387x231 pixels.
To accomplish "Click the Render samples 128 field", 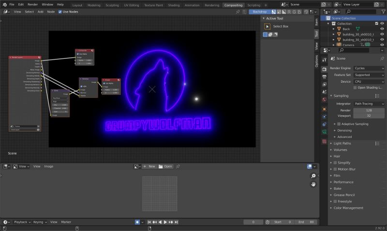I will pos(369,110).
